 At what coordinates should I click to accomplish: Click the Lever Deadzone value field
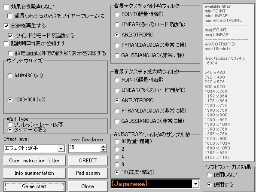(85, 148)
